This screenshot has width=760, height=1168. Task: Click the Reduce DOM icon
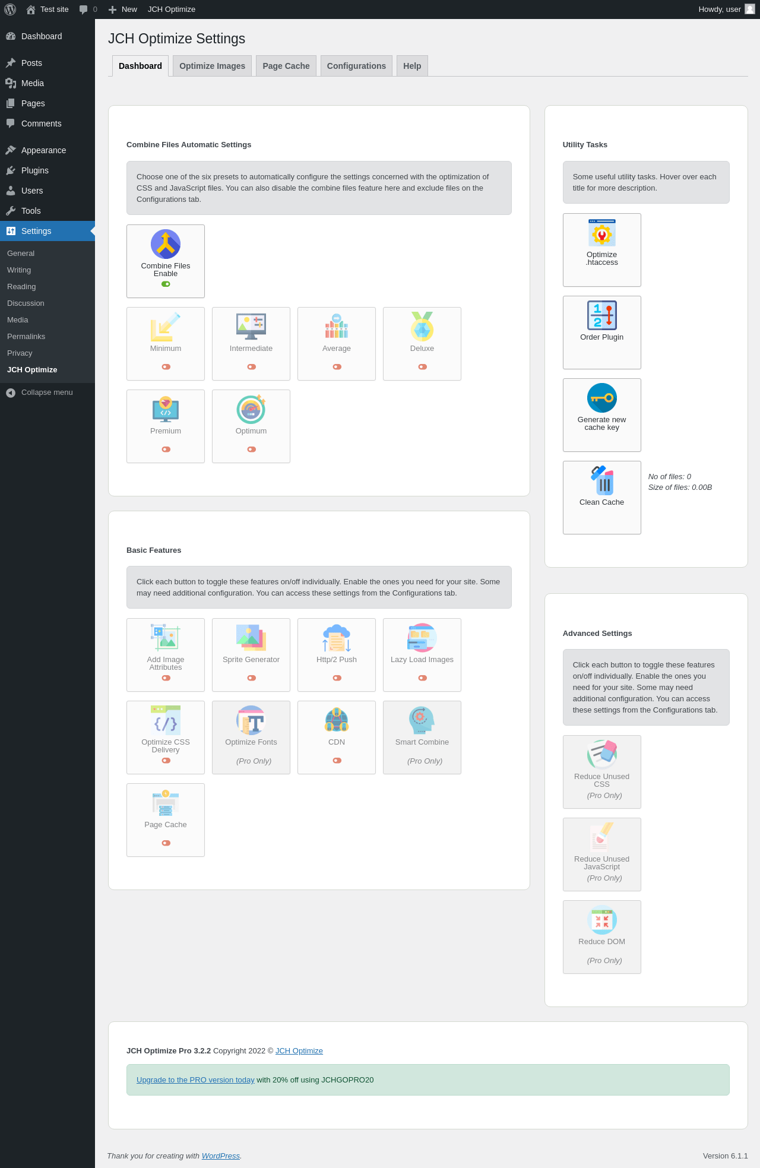point(602,920)
